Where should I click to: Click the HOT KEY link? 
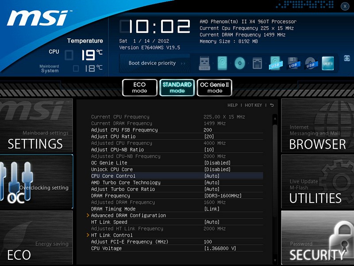point(253,105)
